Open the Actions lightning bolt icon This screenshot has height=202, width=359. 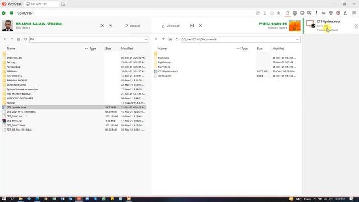(316, 13)
